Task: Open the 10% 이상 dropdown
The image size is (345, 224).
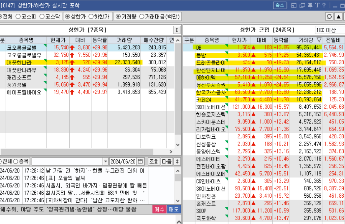Action: [329, 30]
